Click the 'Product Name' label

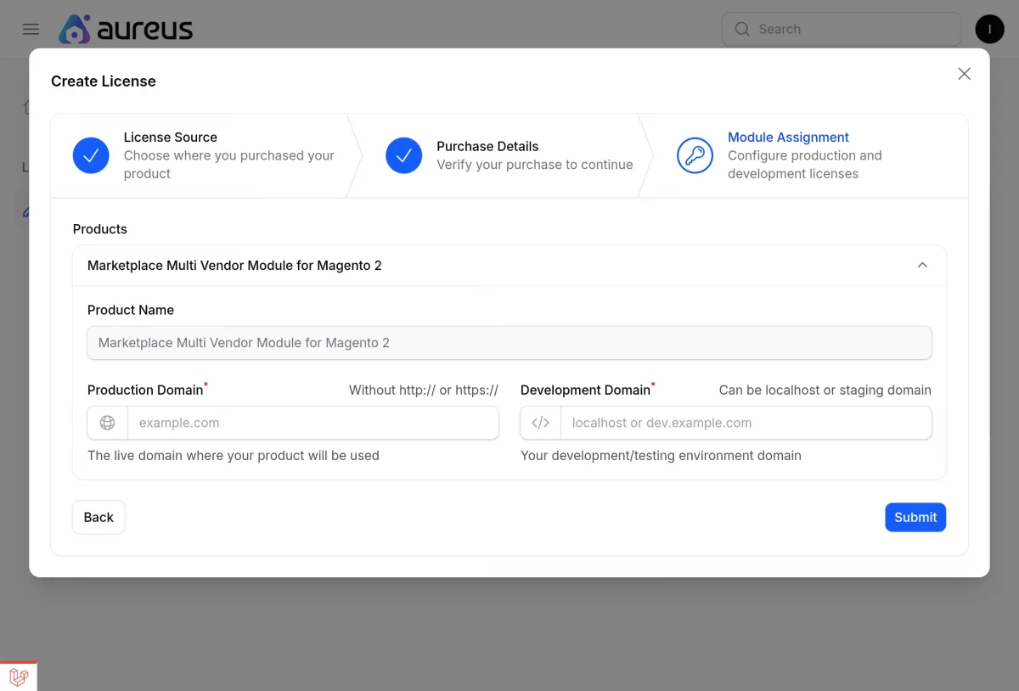131,311
